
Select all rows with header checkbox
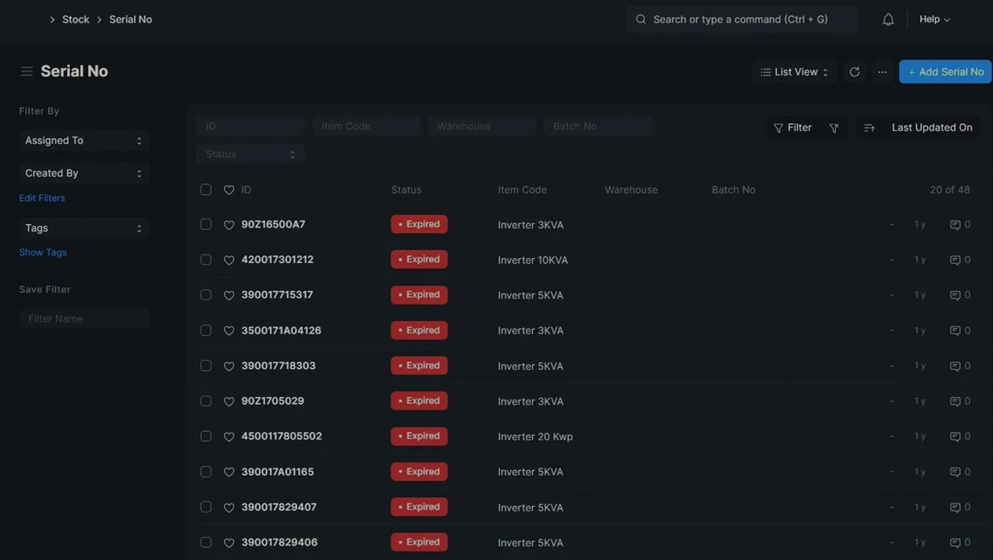[206, 190]
